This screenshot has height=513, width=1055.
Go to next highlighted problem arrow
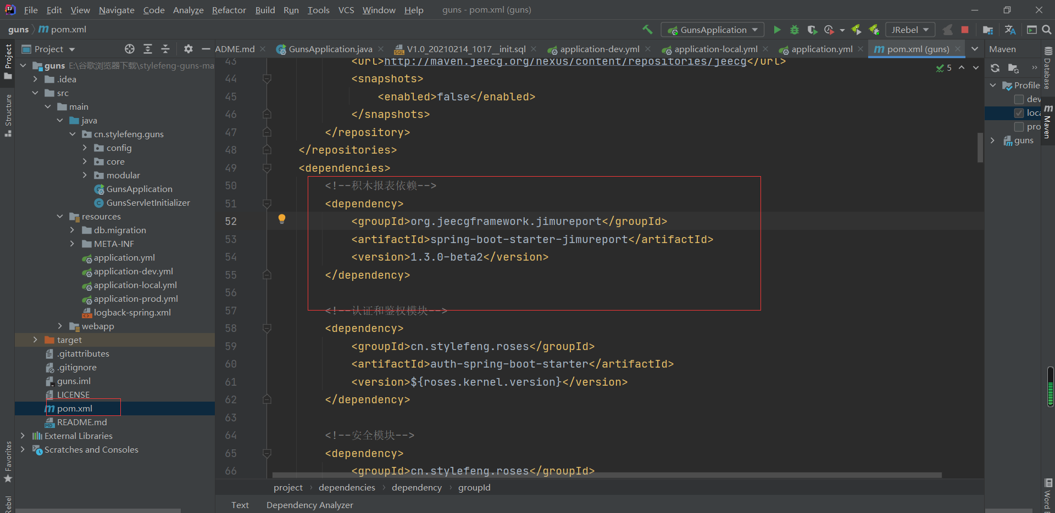point(976,67)
